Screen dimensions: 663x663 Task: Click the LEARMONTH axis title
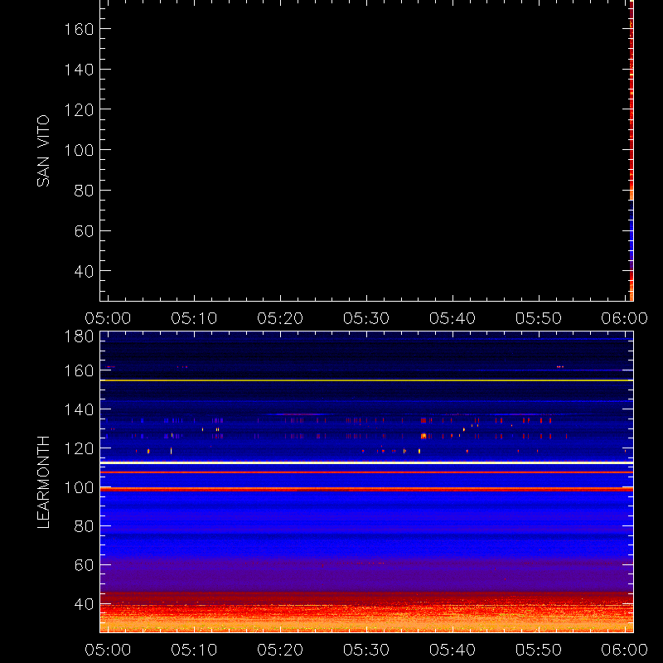pos(43,482)
